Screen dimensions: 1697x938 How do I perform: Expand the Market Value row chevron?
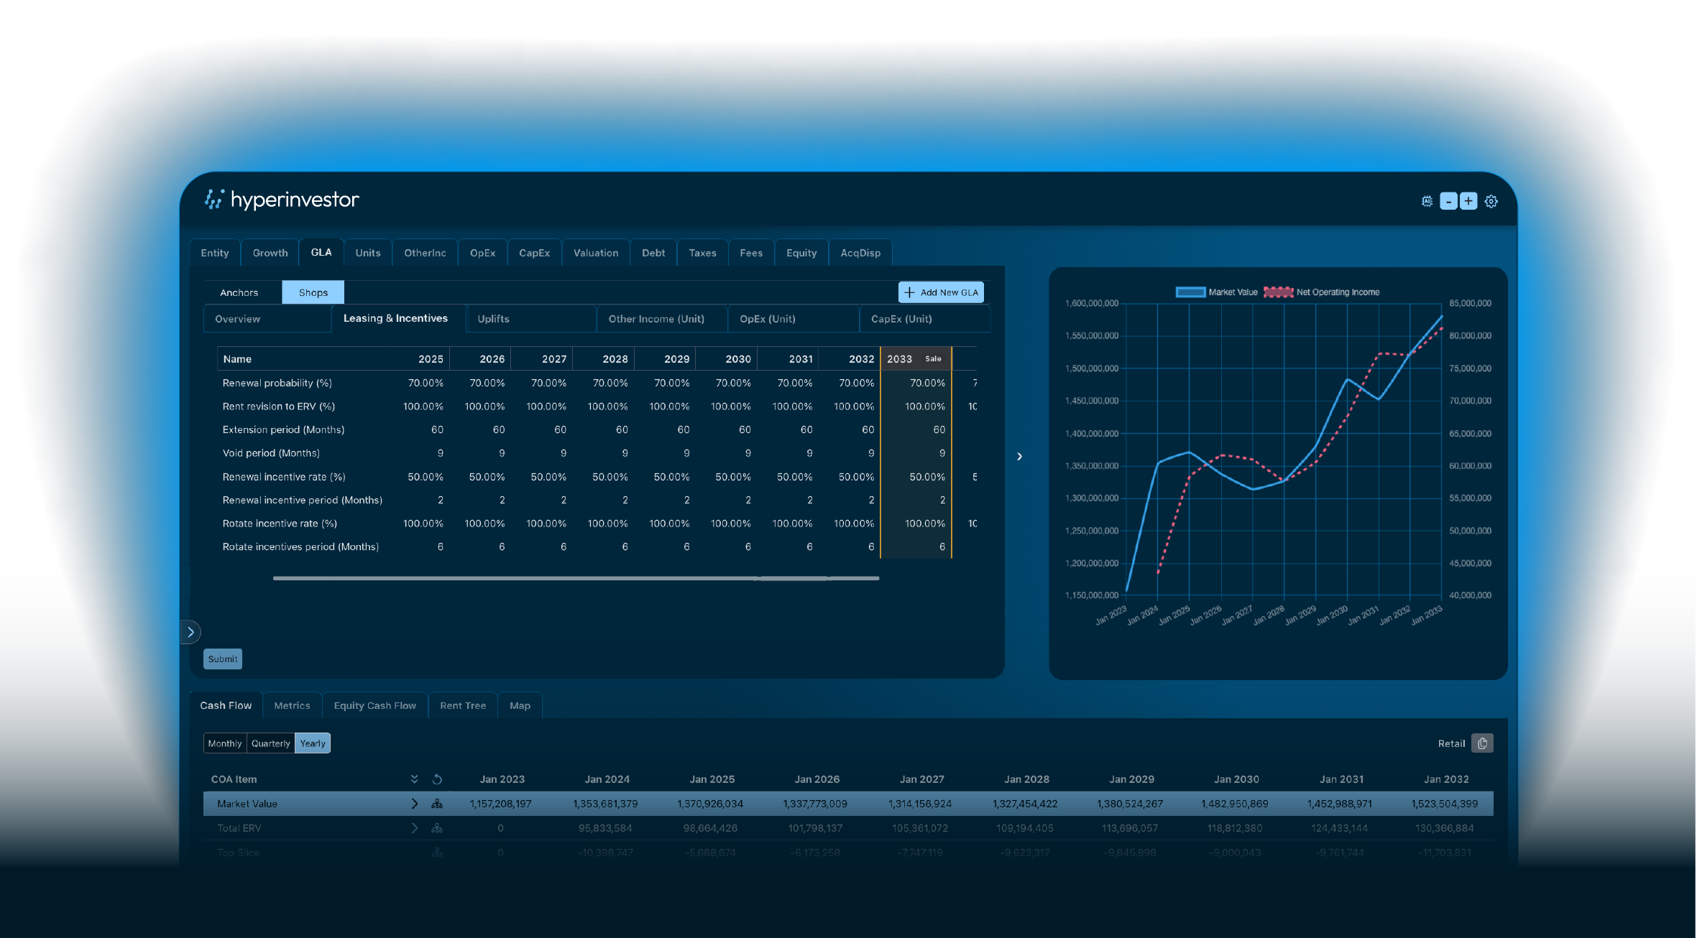point(415,804)
